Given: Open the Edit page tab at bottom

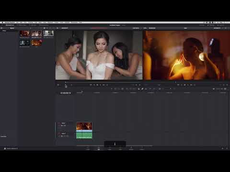Looking at the screenshot, I should coord(99,149).
